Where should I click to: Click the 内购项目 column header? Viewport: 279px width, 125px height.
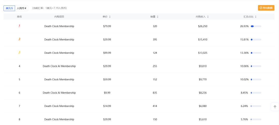point(59,17)
